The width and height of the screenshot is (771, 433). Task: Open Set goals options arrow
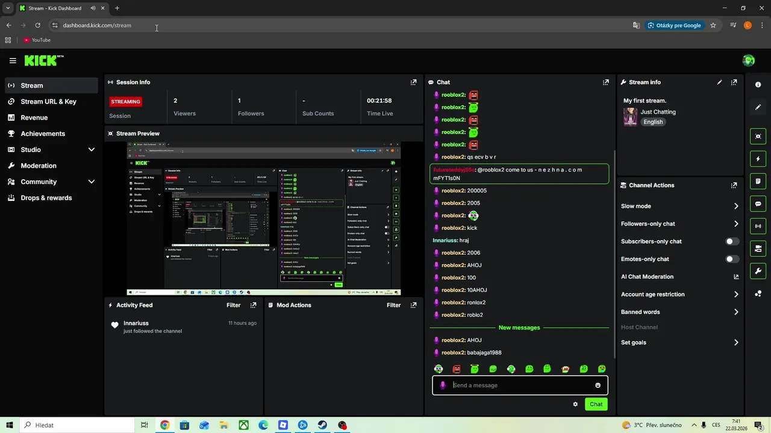736,343
